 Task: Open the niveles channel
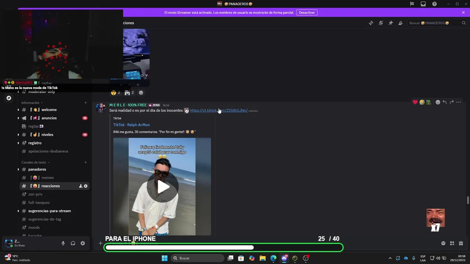pos(54,135)
